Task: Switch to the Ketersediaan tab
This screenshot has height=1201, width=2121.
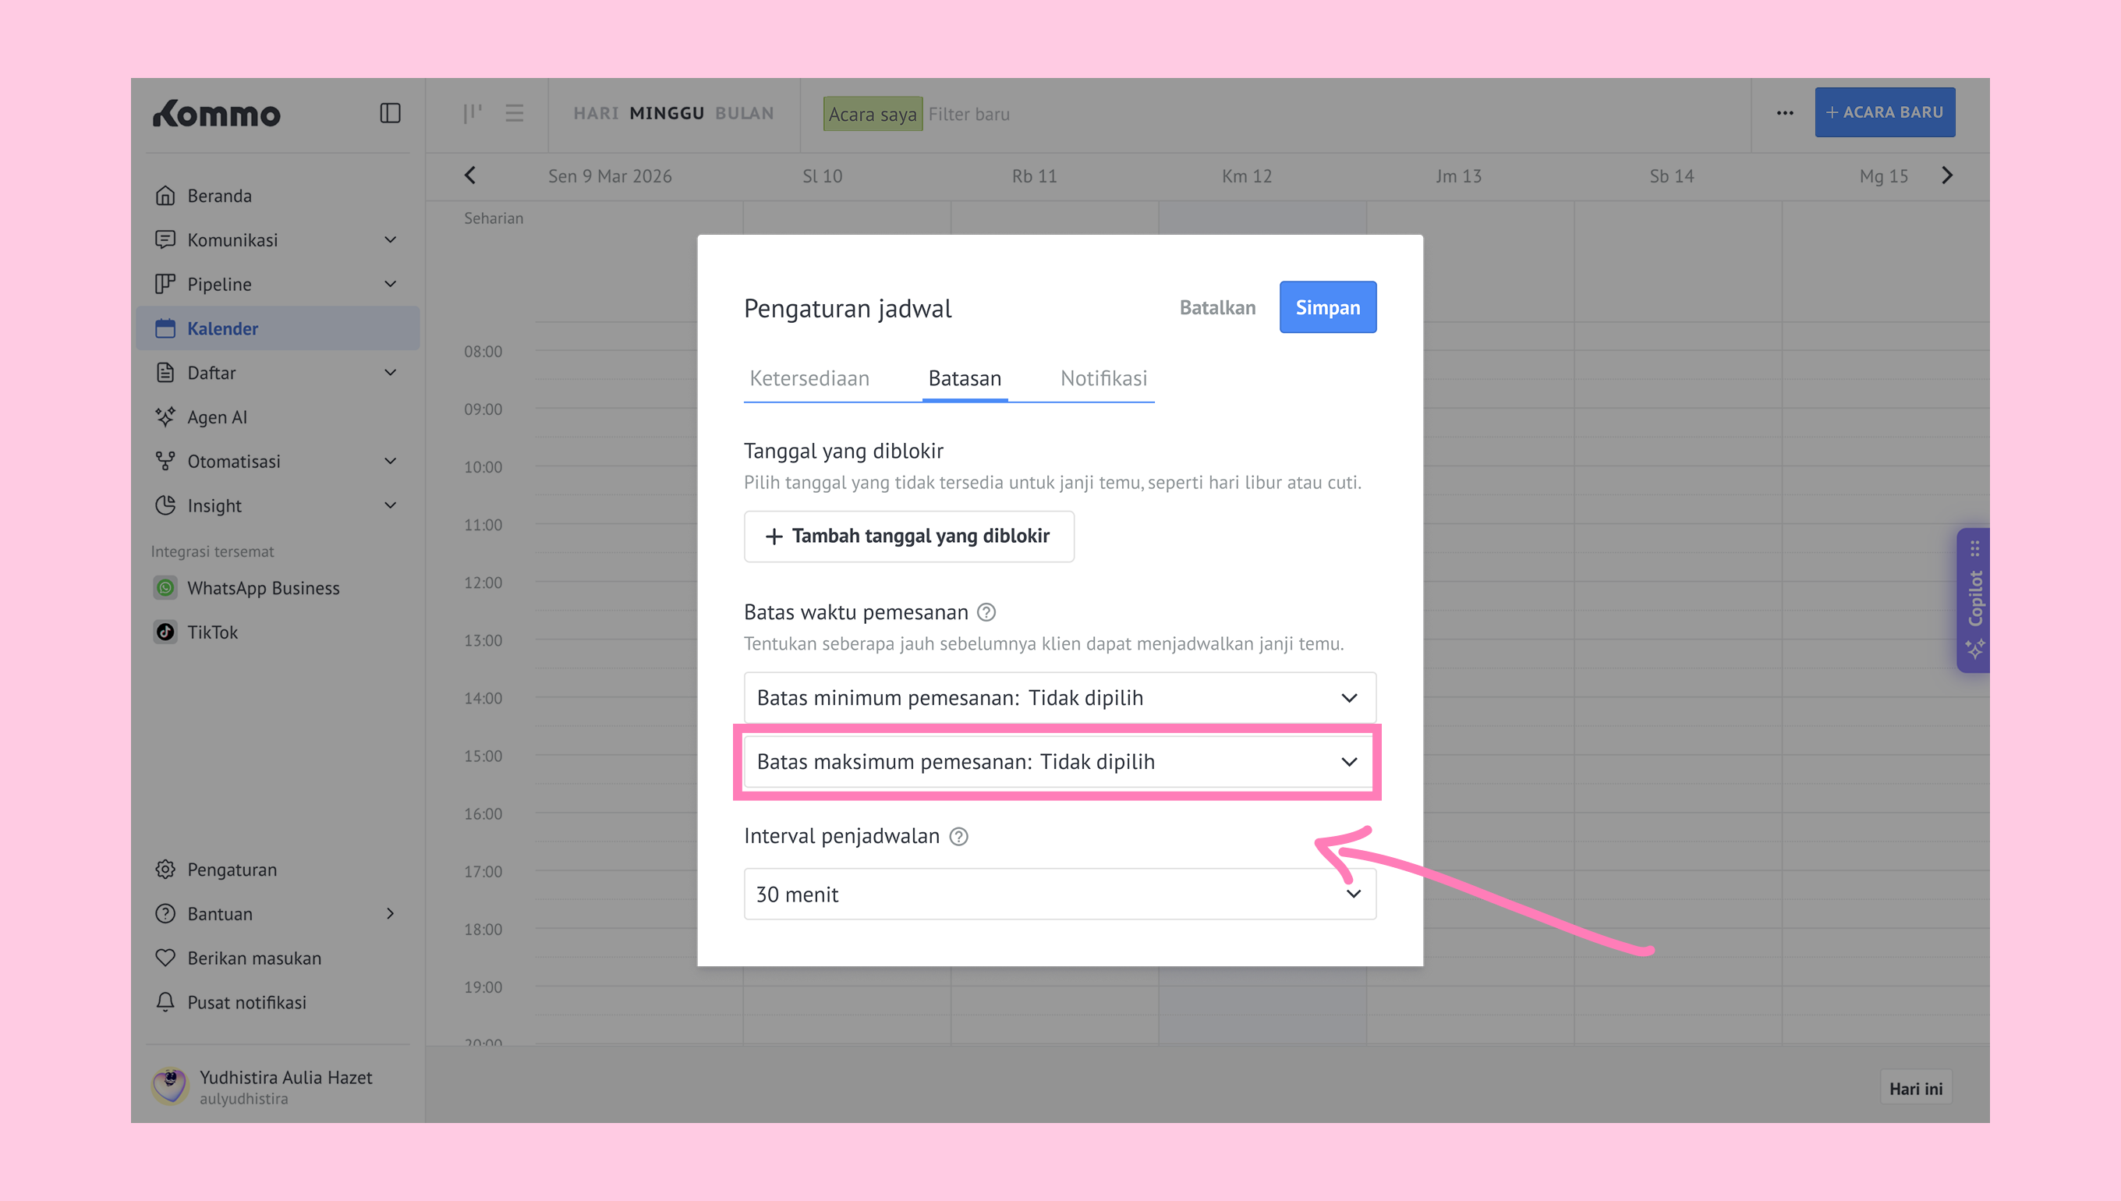Action: (x=809, y=378)
